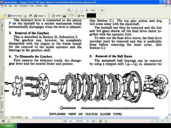
Task: Open the Comments side panel tab
Action: 2,105
